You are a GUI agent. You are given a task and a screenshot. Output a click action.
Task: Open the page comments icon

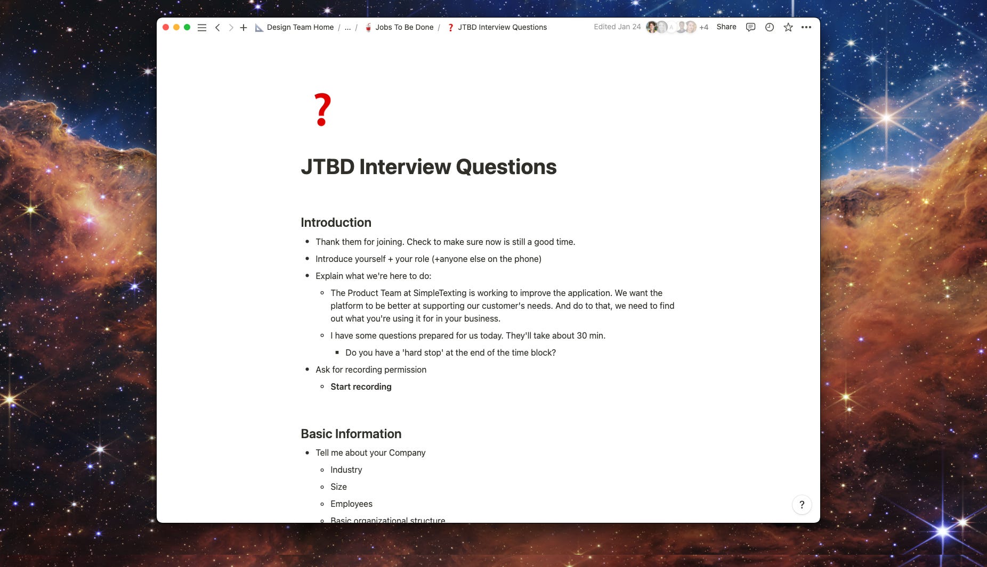point(750,27)
